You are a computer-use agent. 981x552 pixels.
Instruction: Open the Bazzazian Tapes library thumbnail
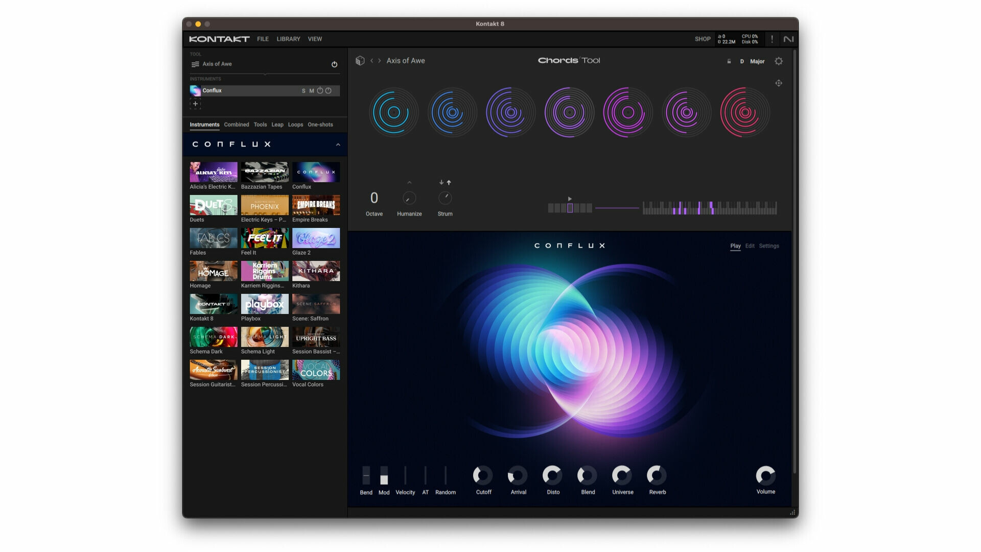click(x=265, y=172)
